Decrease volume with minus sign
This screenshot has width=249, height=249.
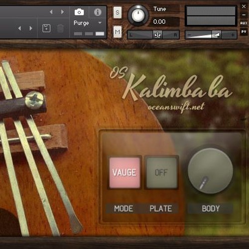pyautogui.click(x=189, y=35)
